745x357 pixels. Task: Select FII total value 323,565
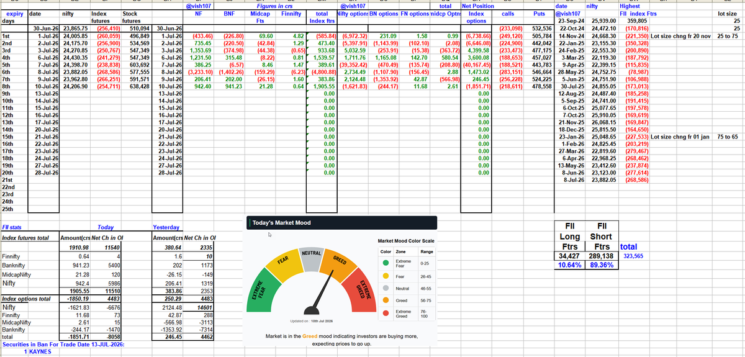coord(633,256)
